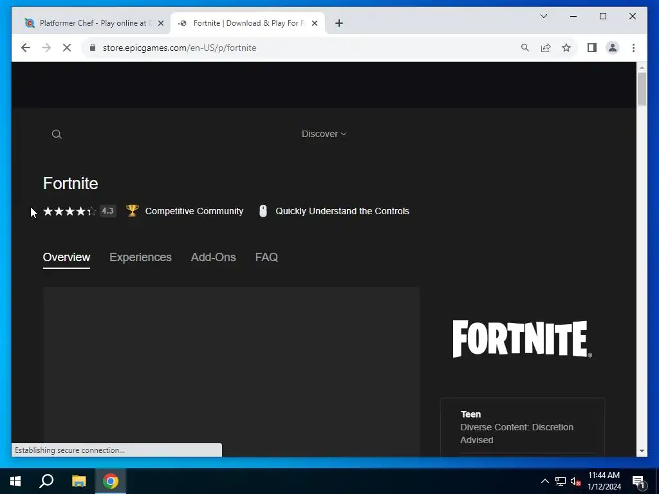This screenshot has height=494, width=659.
Task: Click the Chrome taskbar icon
Action: tap(111, 481)
